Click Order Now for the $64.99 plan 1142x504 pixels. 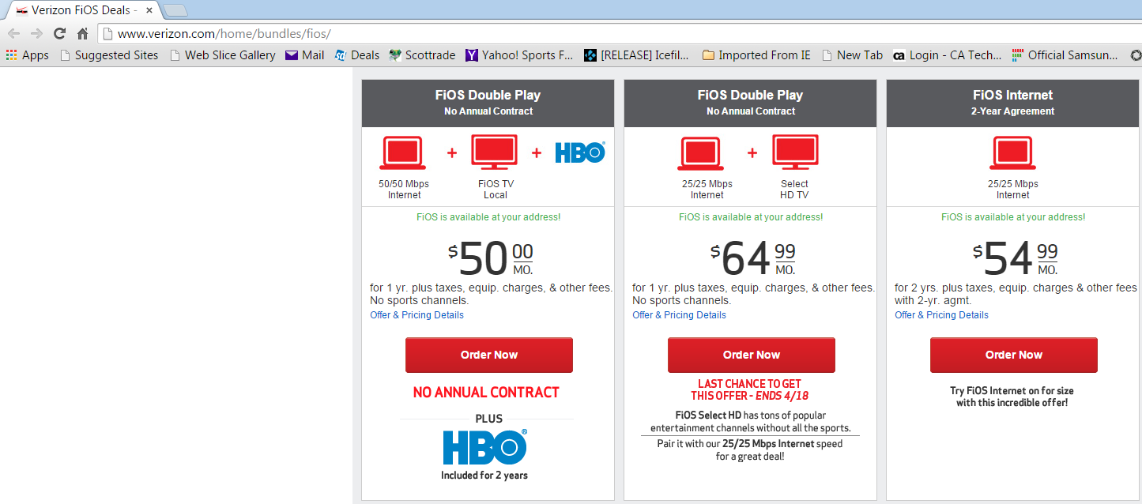752,355
